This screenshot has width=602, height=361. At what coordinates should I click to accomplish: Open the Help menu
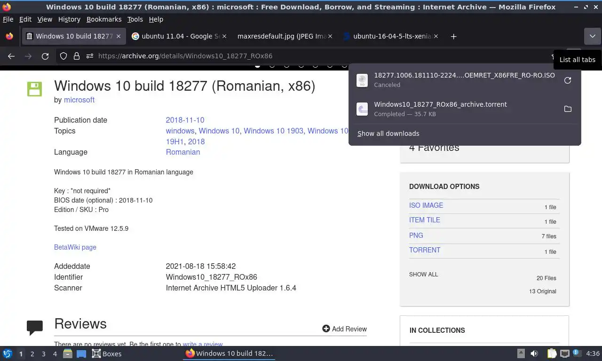156,19
